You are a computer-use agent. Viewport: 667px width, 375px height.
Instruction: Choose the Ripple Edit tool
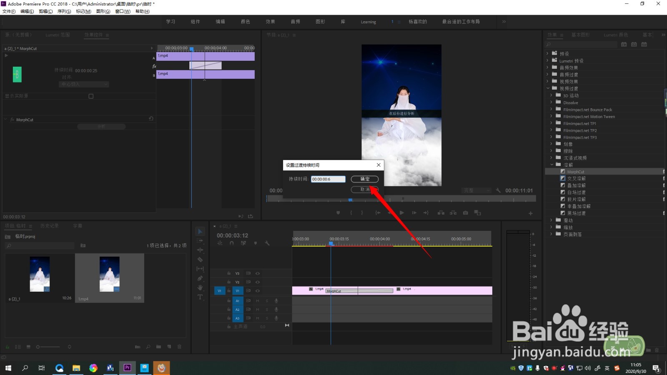click(x=200, y=250)
